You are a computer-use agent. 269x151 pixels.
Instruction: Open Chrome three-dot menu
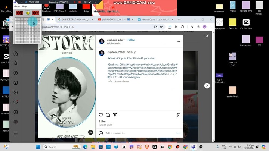point(211,27)
